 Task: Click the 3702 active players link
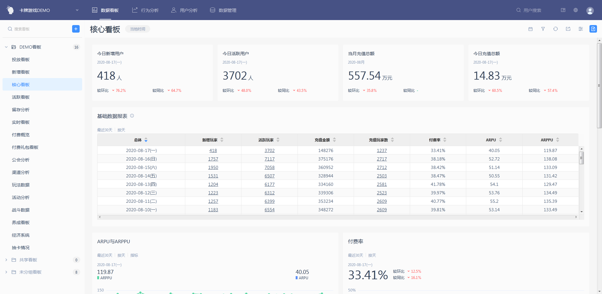[269, 150]
